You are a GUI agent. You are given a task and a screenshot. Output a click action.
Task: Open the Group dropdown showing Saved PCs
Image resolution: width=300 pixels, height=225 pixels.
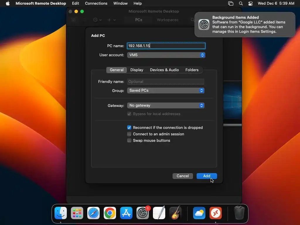pos(166,91)
